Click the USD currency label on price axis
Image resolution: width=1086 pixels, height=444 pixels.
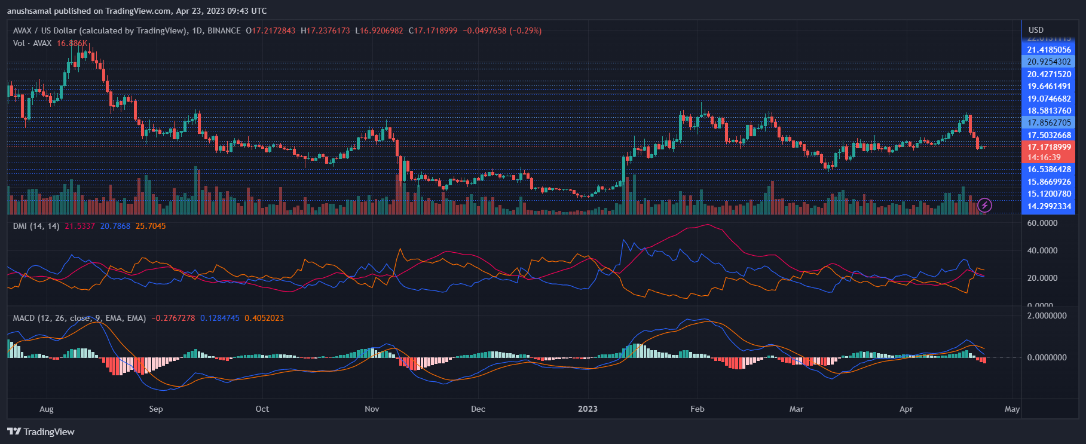[x=1036, y=30]
